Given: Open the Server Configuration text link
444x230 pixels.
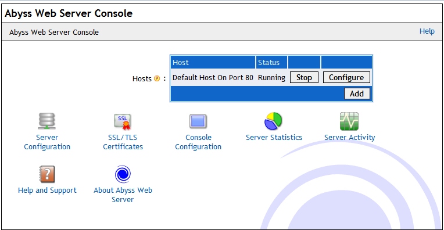Looking at the screenshot, I should [47, 142].
